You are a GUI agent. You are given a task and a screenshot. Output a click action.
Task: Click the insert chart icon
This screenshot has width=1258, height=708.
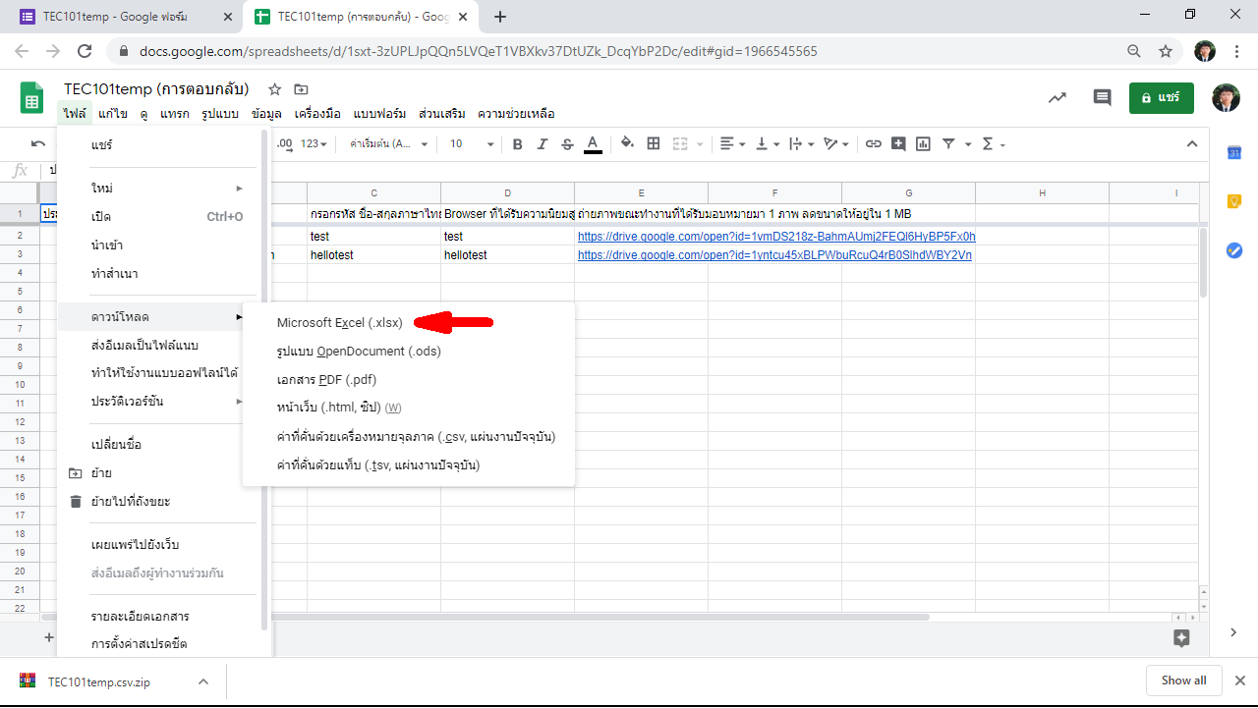coord(923,143)
